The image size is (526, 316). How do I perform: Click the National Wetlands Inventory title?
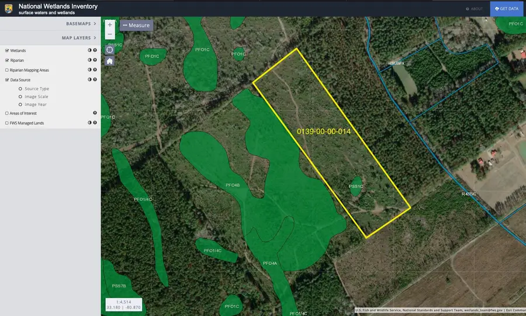58,6
